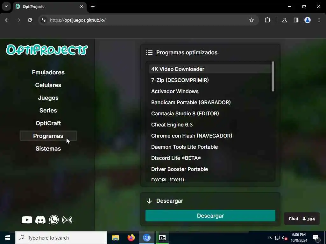
Task: Open the Discord server icon
Action: [40, 220]
